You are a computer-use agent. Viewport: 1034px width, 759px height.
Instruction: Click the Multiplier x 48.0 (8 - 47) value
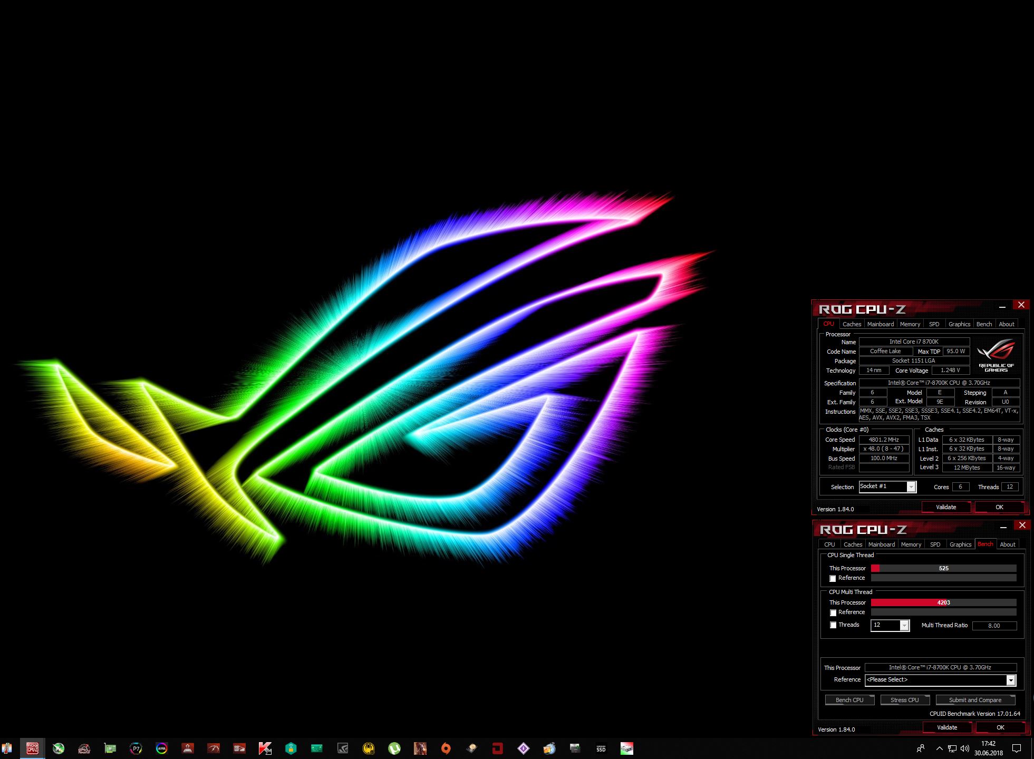[x=884, y=449]
